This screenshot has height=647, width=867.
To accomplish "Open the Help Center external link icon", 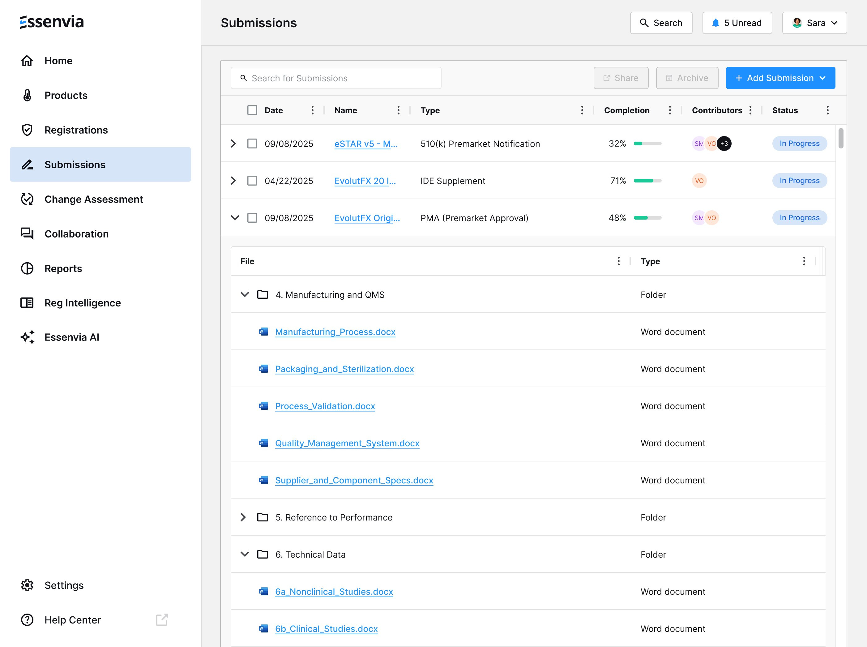I will (x=162, y=620).
